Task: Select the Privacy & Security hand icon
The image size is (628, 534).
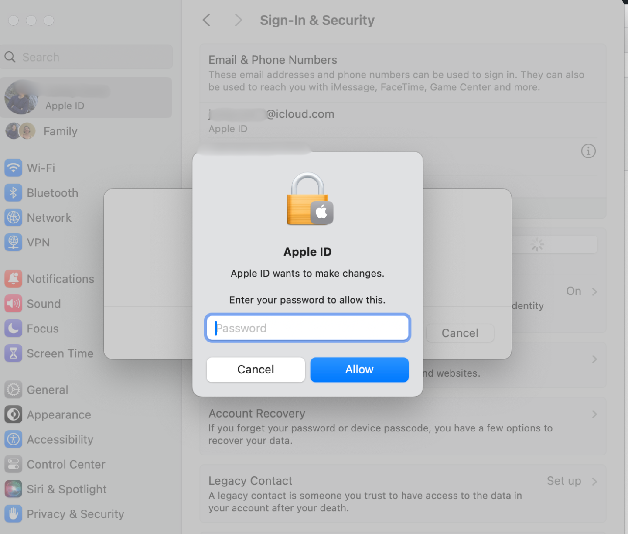Action: point(14,514)
